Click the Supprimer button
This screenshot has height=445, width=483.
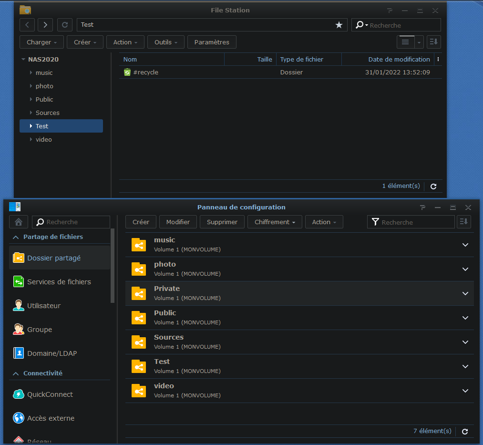(x=222, y=222)
